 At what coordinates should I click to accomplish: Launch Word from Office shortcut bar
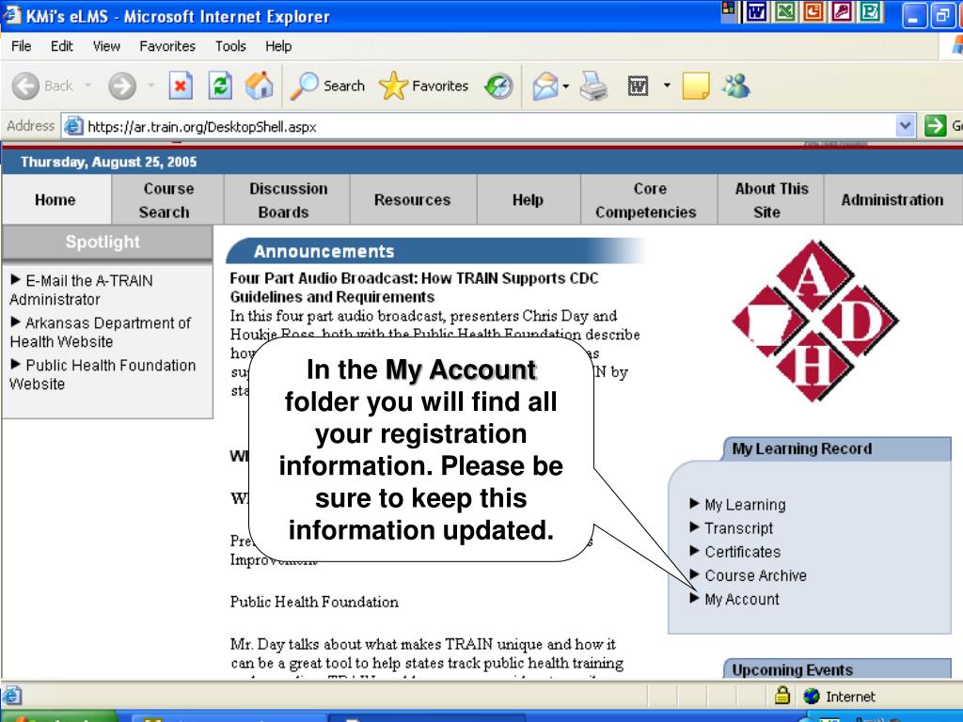(x=756, y=11)
